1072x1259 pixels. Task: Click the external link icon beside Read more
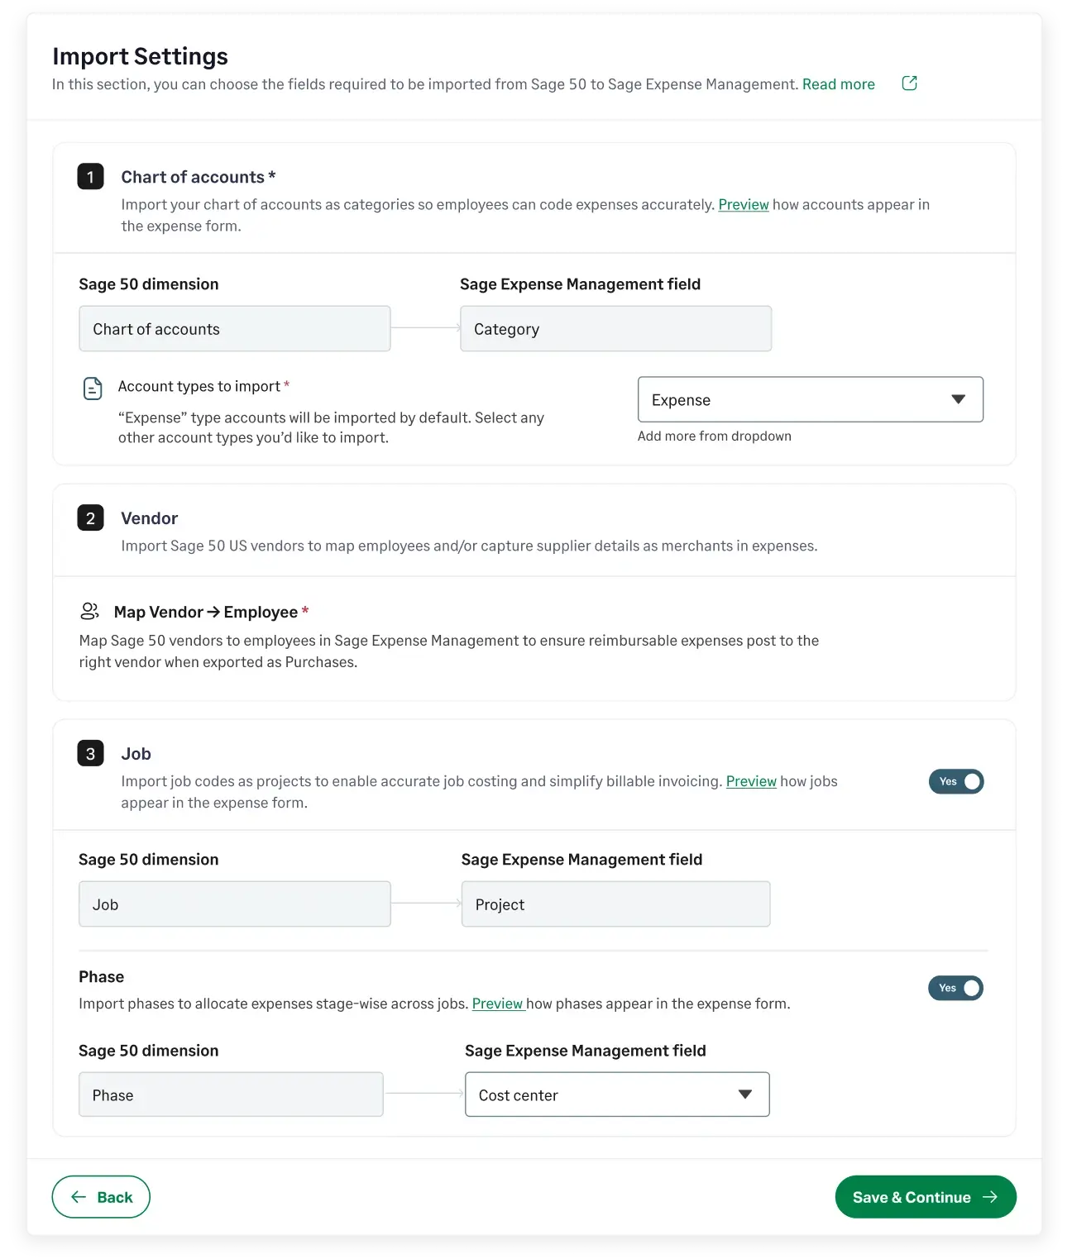point(909,83)
